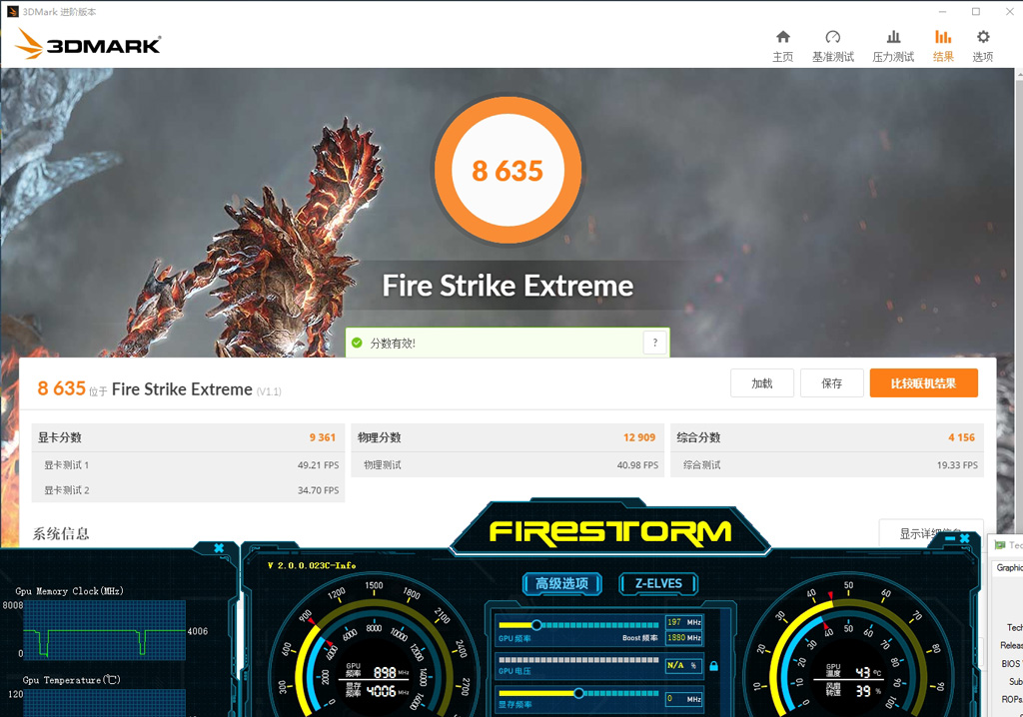
Task: Close the FireStorm main window
Action: (964, 538)
